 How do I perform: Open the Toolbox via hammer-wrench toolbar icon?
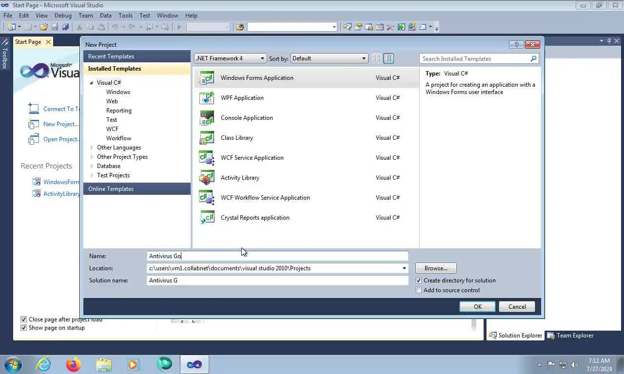390,27
